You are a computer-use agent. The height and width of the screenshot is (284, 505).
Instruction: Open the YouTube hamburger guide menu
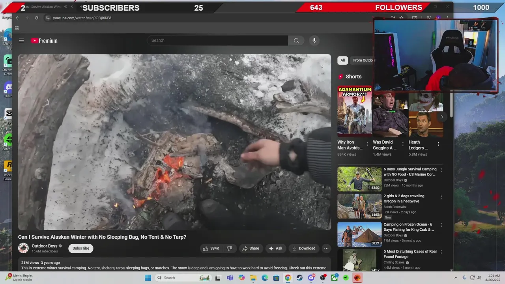[21, 40]
